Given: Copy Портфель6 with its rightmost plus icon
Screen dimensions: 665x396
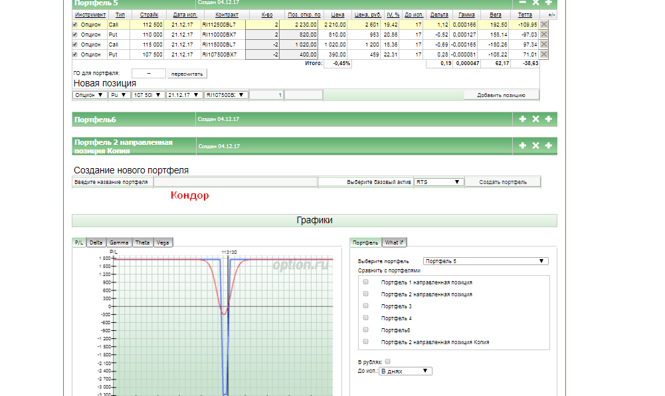Looking at the screenshot, I should [548, 119].
